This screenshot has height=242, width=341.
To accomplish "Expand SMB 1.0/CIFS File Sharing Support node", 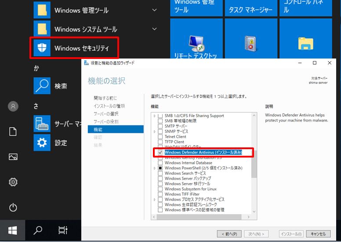I will [155, 116].
